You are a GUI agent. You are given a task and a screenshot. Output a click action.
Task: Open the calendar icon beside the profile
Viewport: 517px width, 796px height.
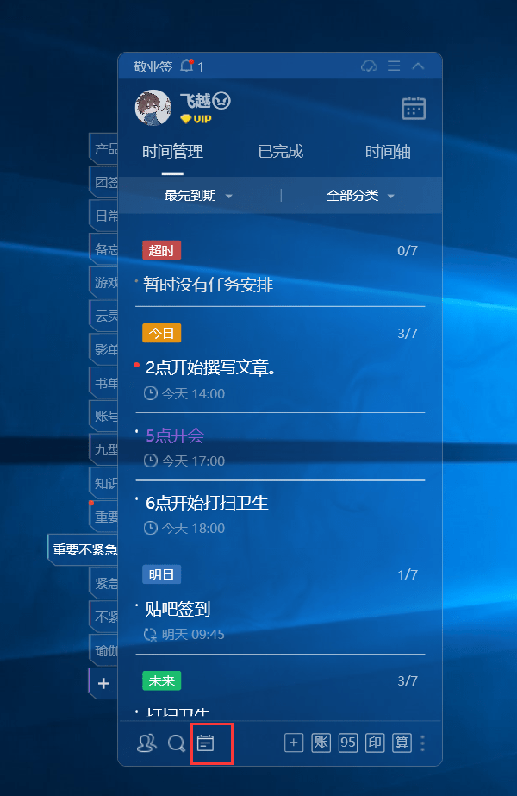pos(414,108)
